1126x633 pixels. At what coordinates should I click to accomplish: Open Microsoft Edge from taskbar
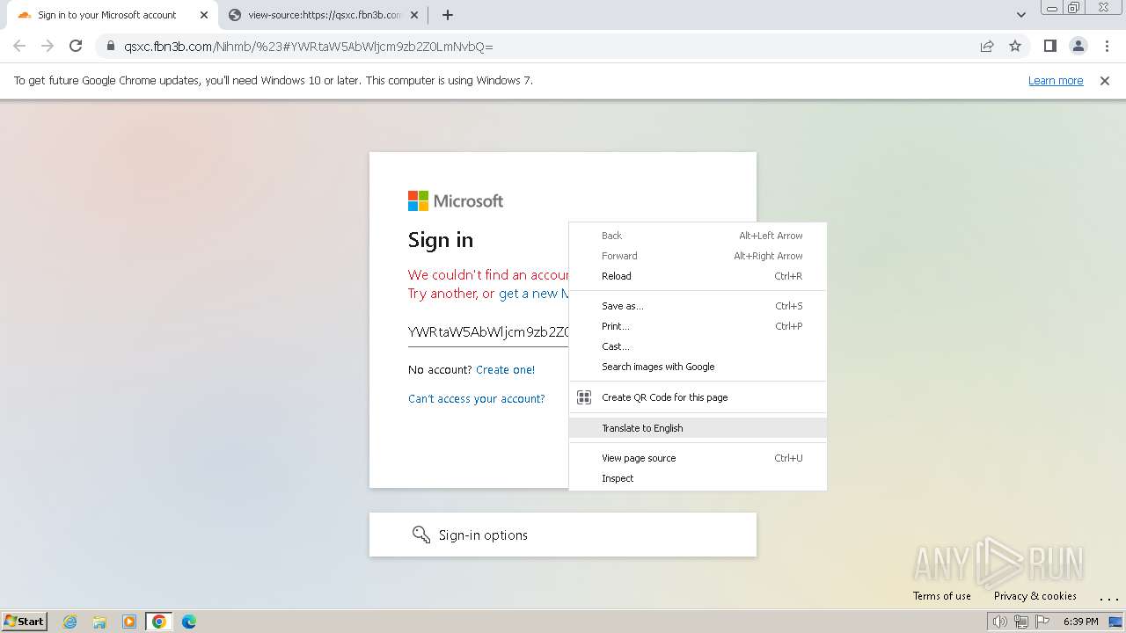(x=189, y=622)
